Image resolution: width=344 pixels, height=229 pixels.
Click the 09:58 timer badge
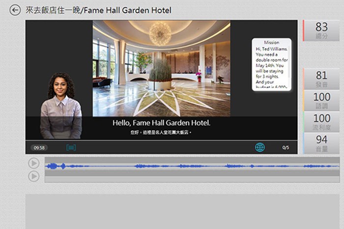(39, 147)
